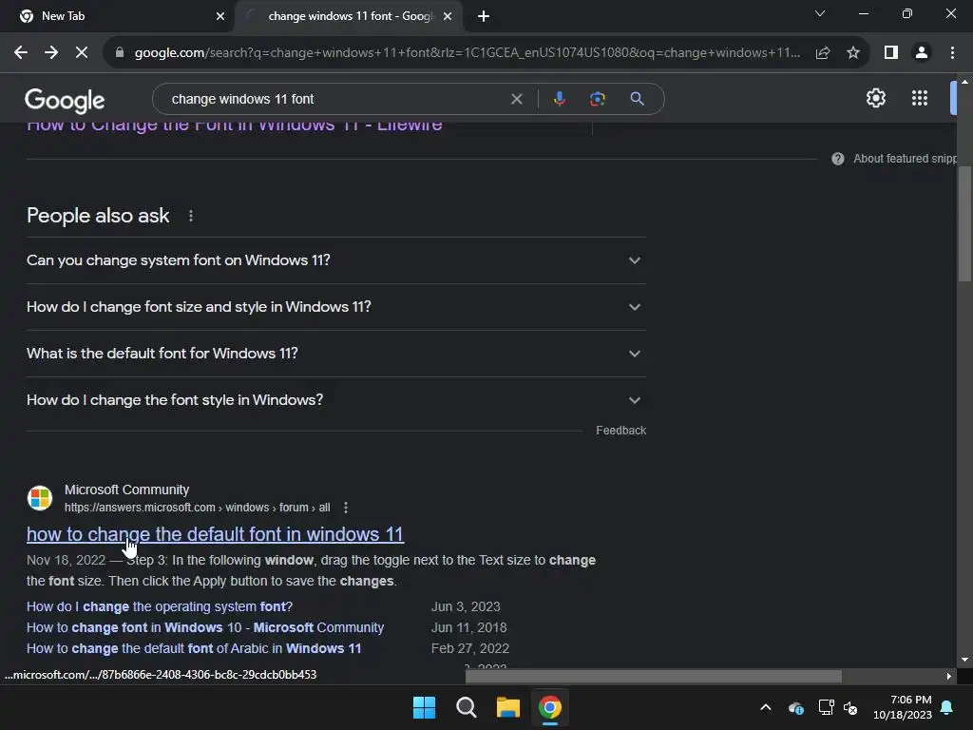Open the Chrome side panel
The height and width of the screenshot is (730, 973).
coord(891,53)
